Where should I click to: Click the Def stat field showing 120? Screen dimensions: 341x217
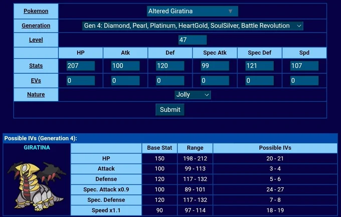(170, 66)
